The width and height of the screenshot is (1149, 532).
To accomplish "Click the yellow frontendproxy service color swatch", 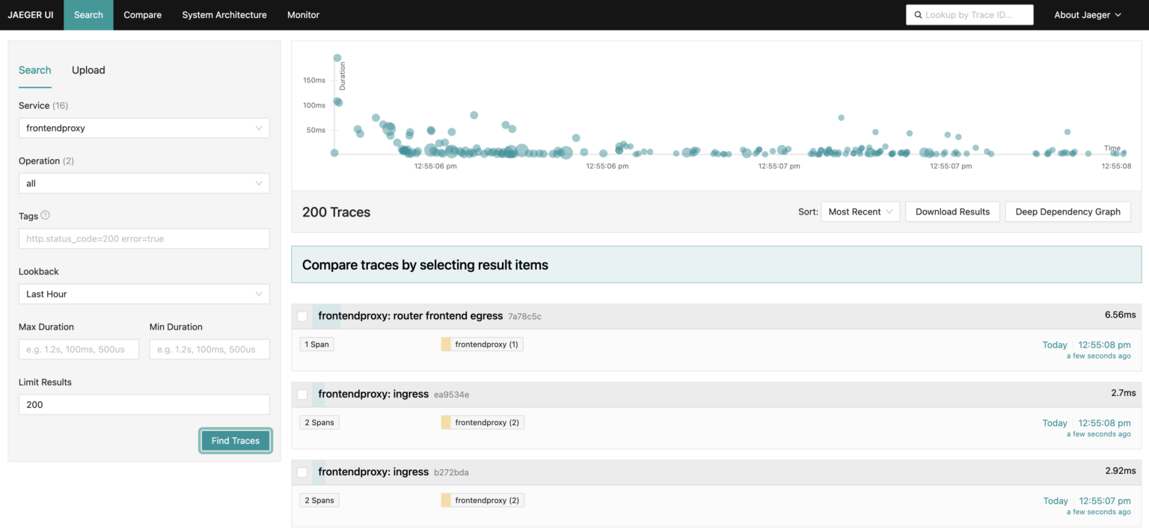I will point(447,344).
